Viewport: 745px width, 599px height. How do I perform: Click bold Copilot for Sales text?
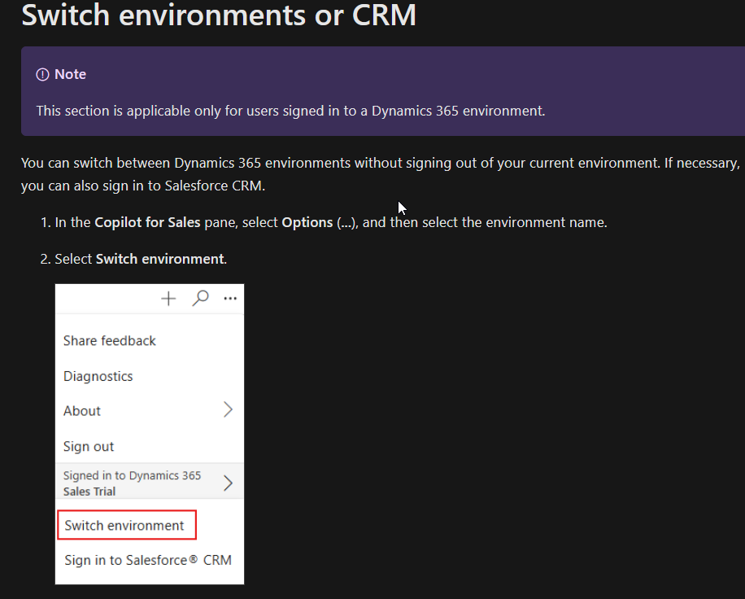click(x=147, y=222)
